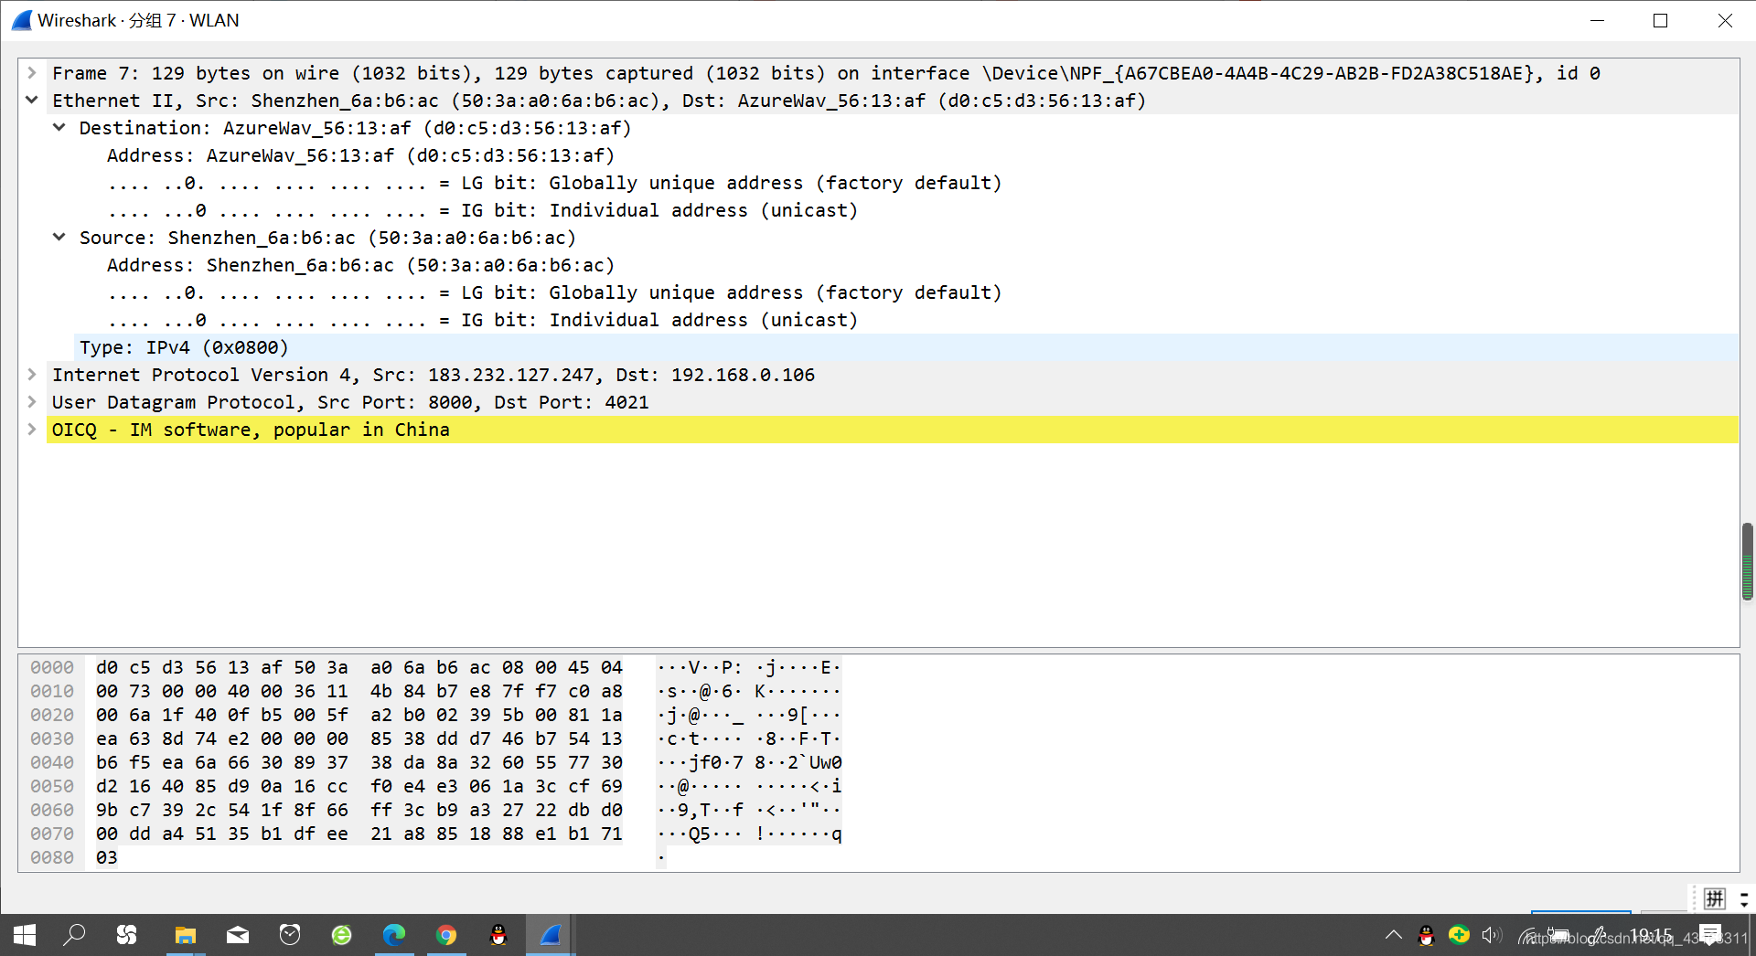Expand the OICQ protocol section

[32, 430]
